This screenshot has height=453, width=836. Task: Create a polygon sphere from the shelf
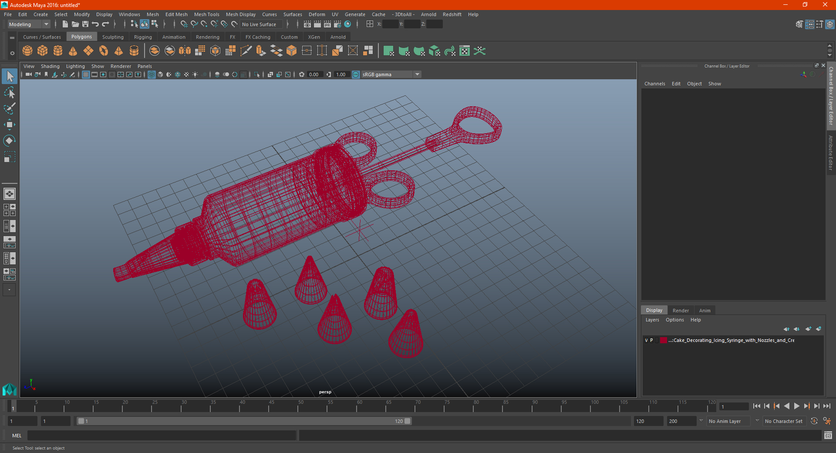point(27,51)
